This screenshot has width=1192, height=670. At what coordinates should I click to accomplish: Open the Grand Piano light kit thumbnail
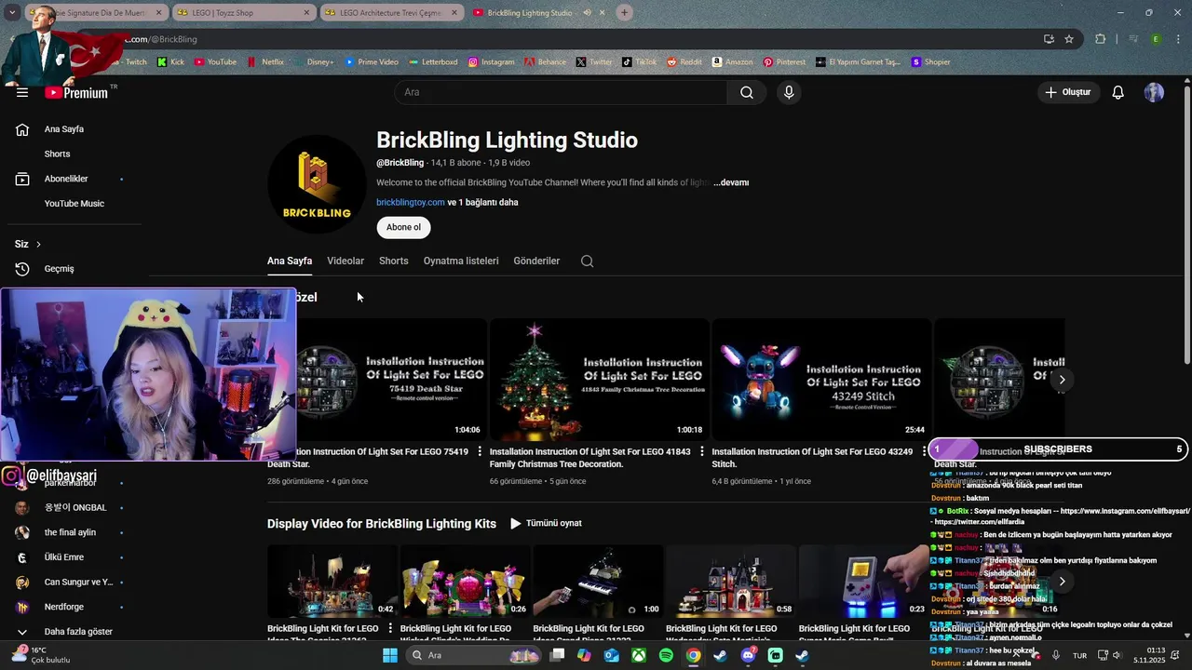pos(596,582)
